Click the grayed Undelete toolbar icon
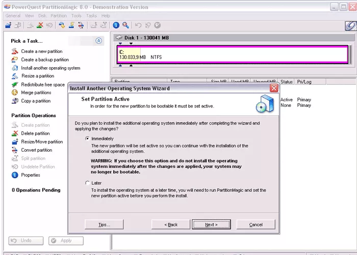 point(49,25)
